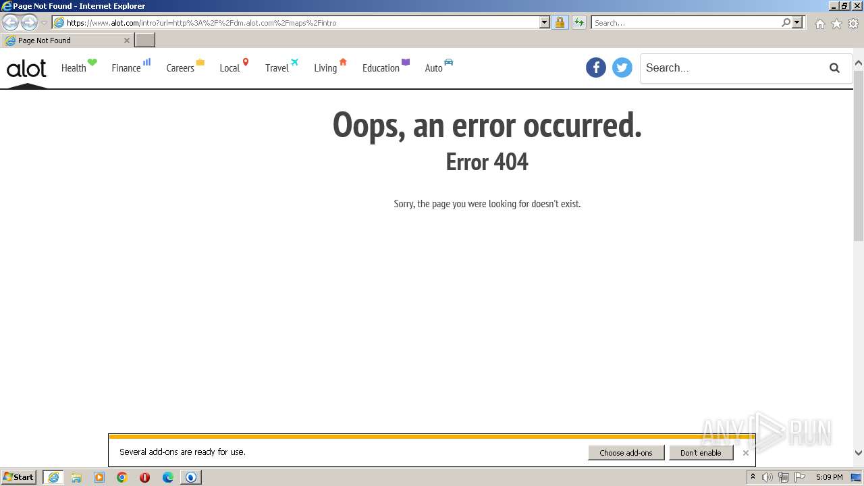Select the Page Not Found tab

(67, 40)
